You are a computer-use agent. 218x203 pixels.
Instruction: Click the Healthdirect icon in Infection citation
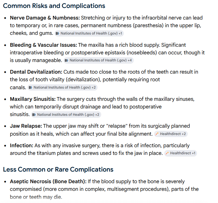(x=167, y=153)
